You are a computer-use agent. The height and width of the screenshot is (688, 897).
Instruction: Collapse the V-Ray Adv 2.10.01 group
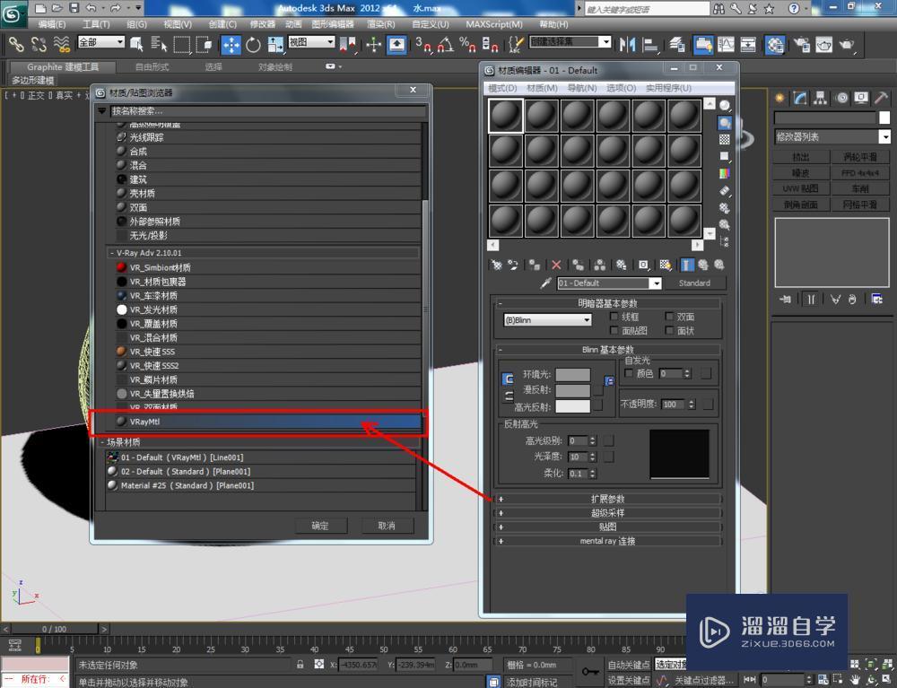(x=111, y=253)
